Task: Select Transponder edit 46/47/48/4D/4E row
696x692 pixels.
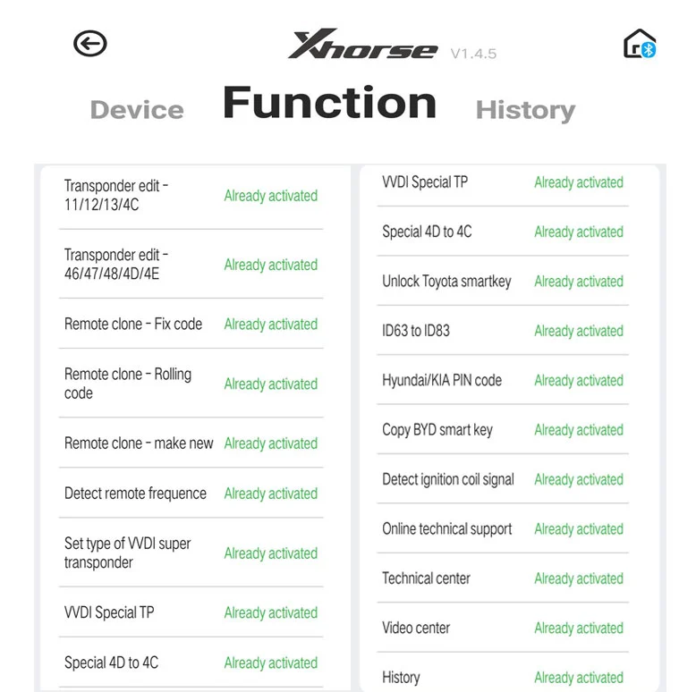Action: [191, 265]
